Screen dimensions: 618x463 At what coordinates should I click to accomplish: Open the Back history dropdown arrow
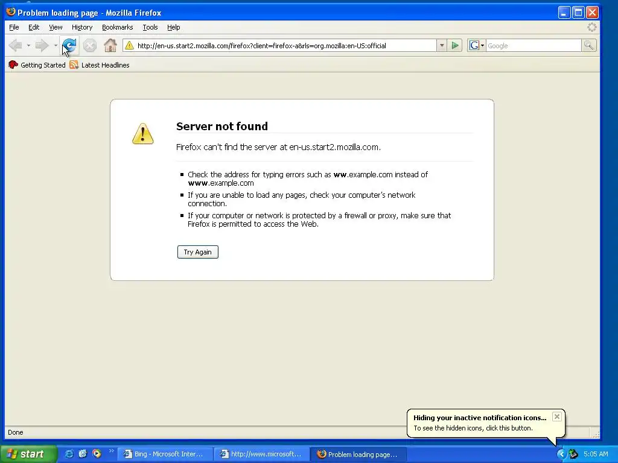(28, 46)
